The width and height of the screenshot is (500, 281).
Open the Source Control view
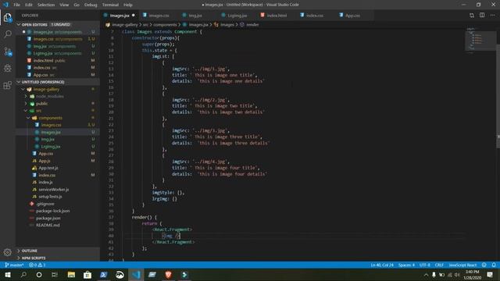(x=8, y=52)
